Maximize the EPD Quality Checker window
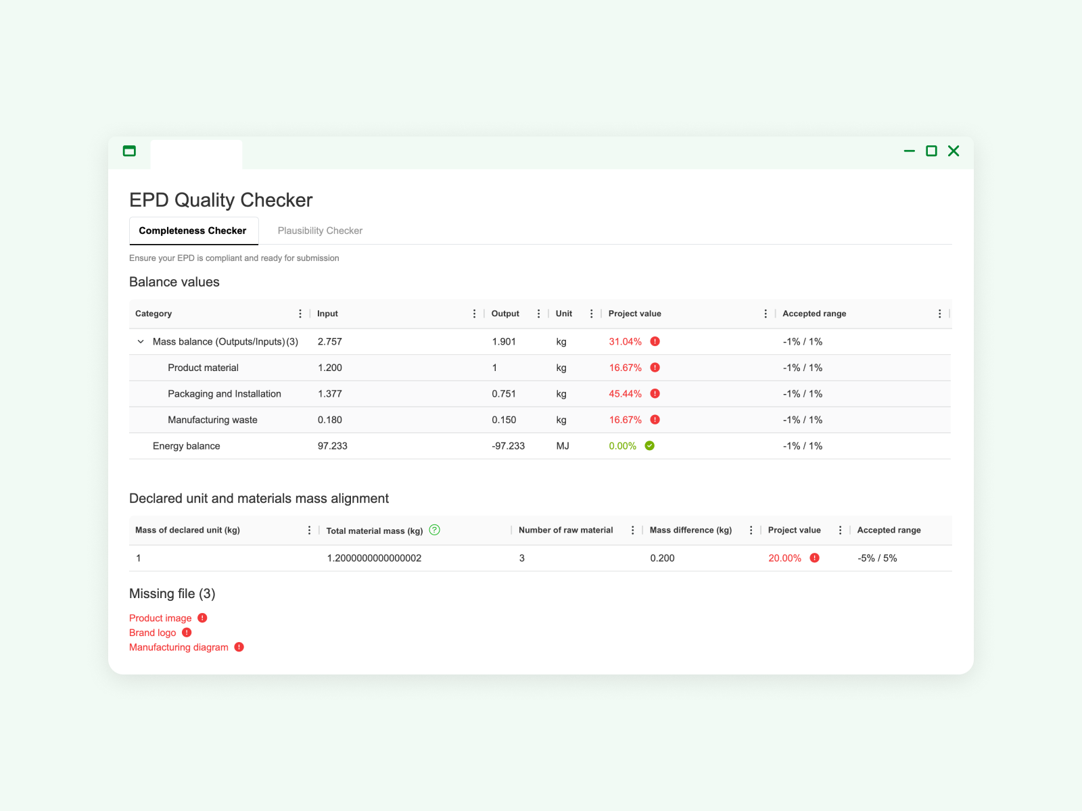The image size is (1082, 811). tap(931, 151)
